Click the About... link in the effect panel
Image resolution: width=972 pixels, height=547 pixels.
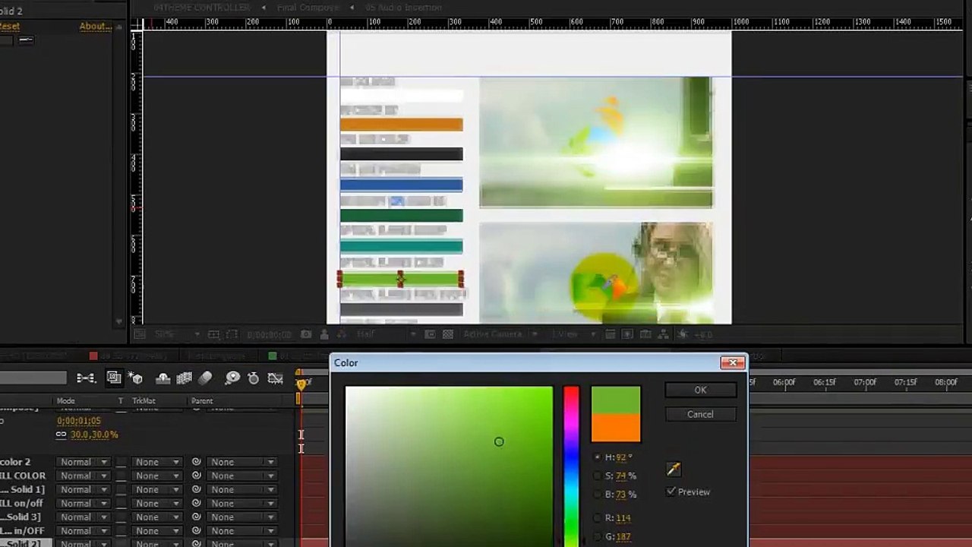(x=96, y=26)
